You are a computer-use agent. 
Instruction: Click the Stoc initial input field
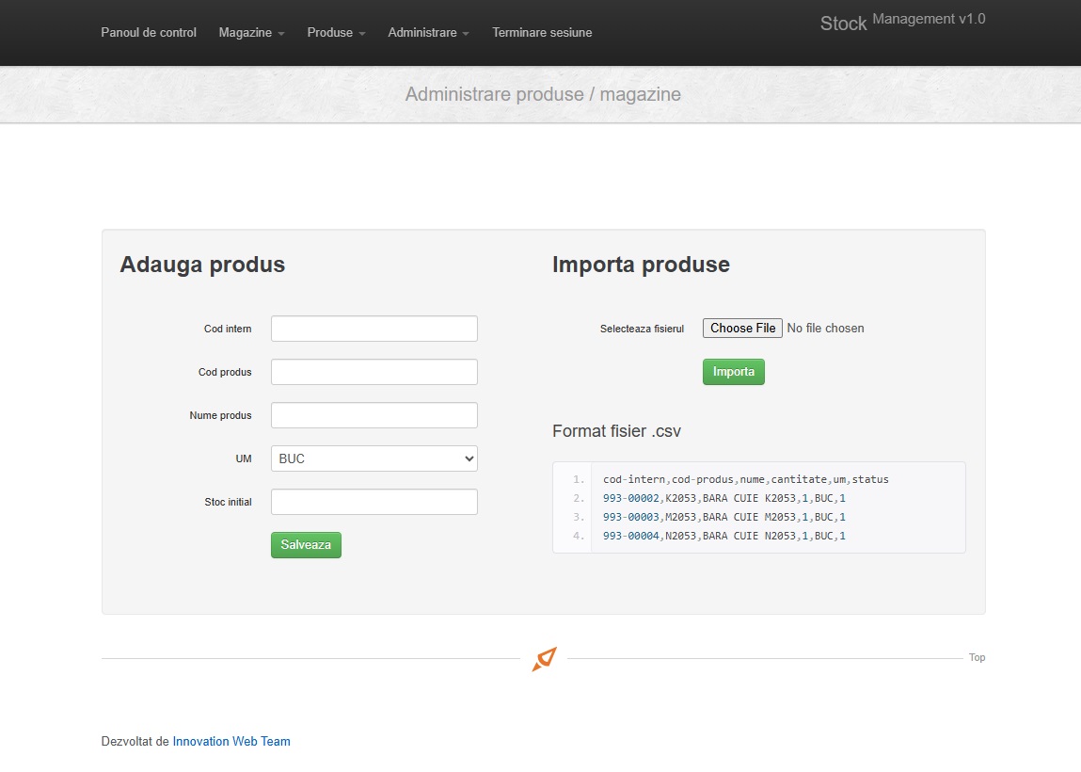[374, 502]
